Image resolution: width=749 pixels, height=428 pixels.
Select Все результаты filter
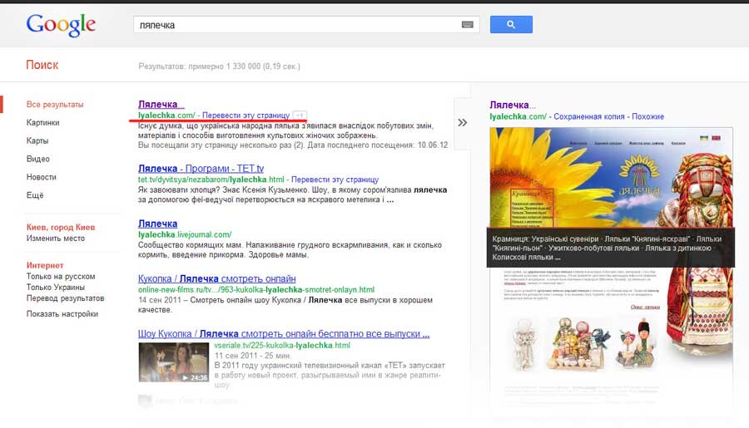[55, 104]
